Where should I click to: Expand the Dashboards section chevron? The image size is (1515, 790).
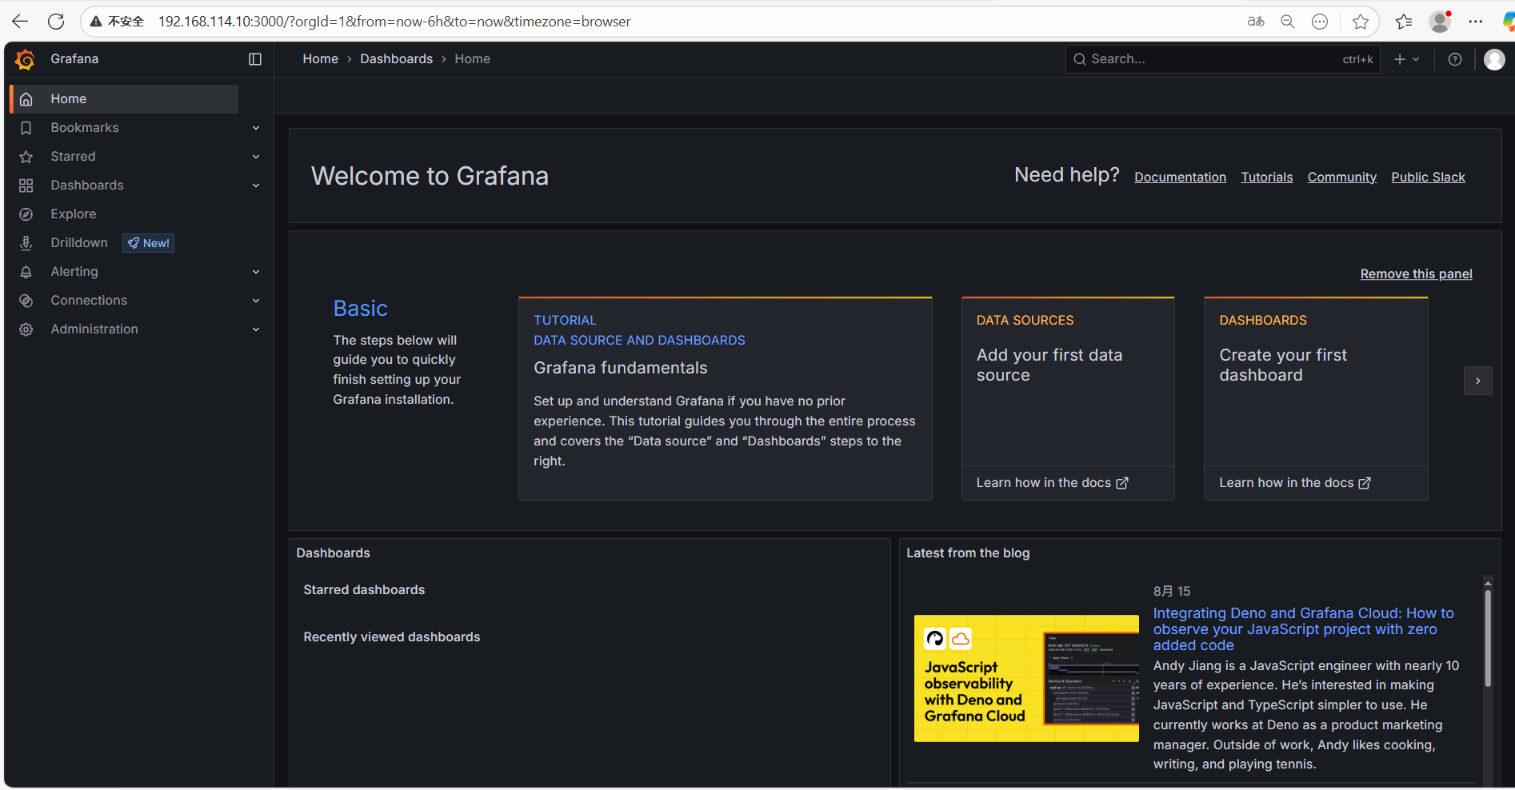[x=256, y=186]
